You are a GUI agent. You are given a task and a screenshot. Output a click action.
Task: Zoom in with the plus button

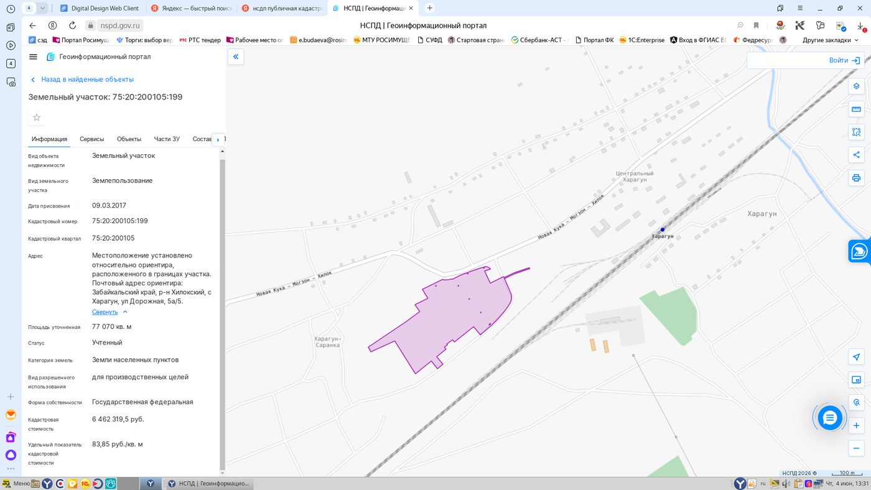point(856,426)
